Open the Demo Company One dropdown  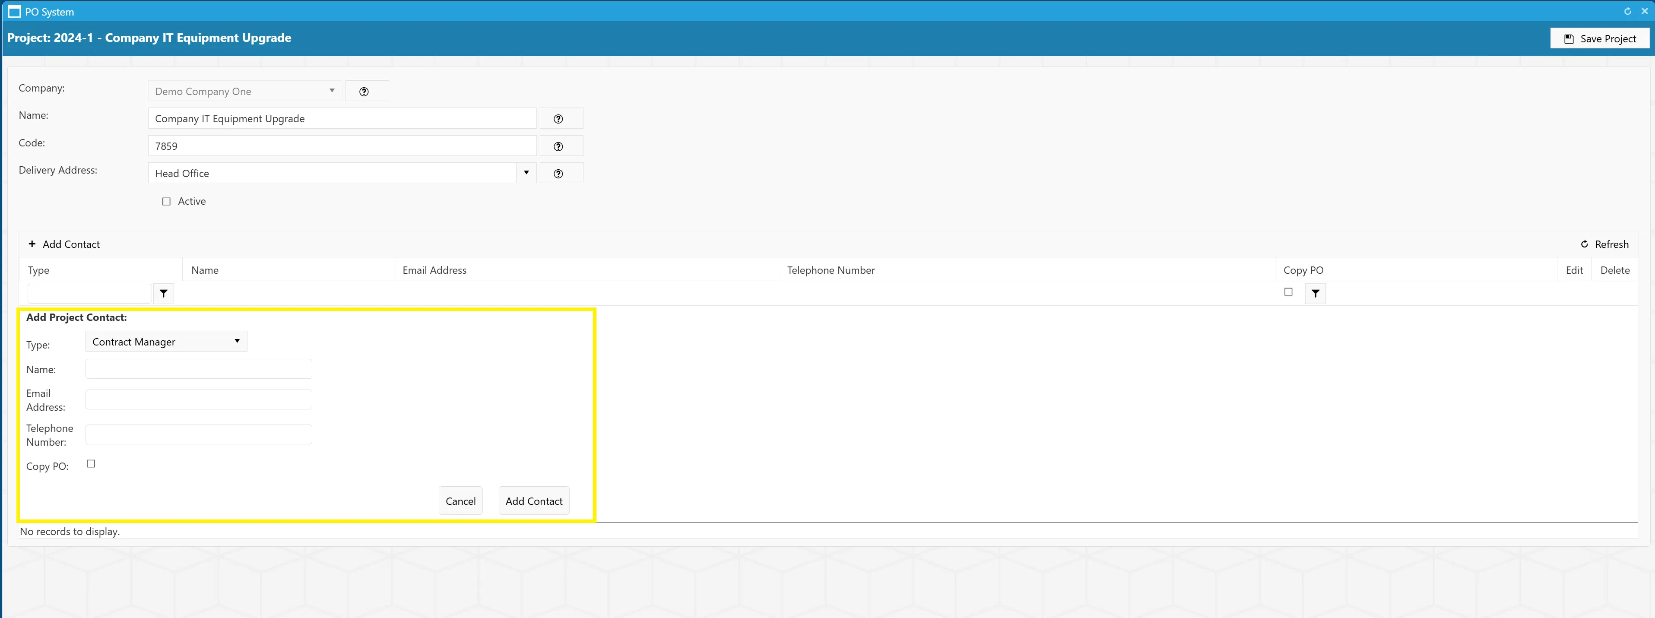coord(245,91)
